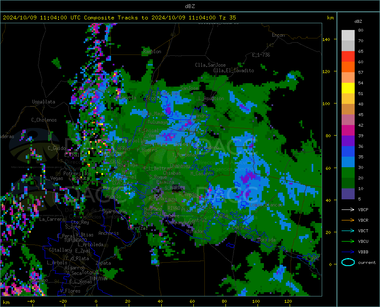The image size is (380, 307).
Task: Click the 'Zapata' map label
Action: pyautogui.click(x=103, y=263)
